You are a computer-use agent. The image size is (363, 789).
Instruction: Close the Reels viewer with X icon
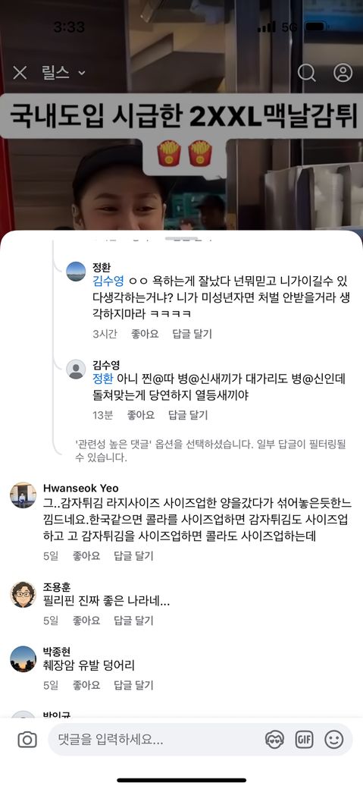20,73
